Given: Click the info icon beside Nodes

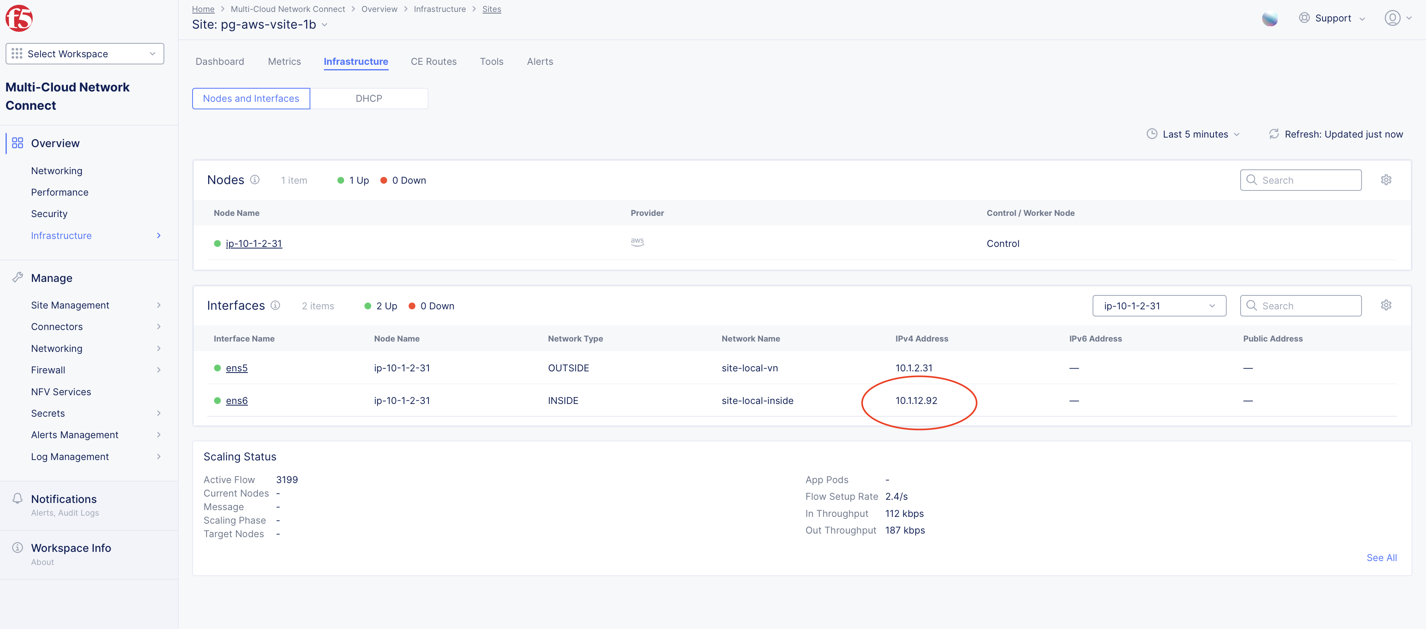Looking at the screenshot, I should click(x=255, y=180).
